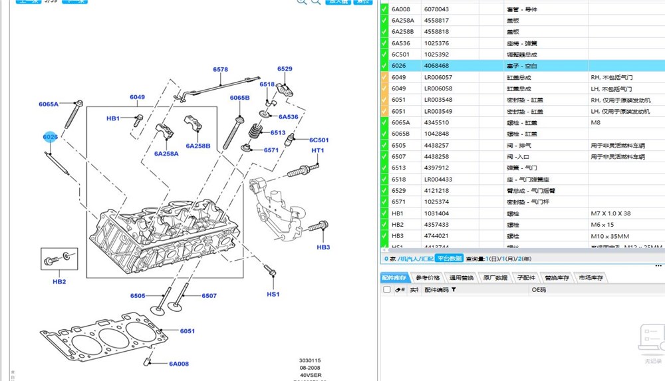
Task: Click the green check icon for row 6529
Action: tap(384, 190)
